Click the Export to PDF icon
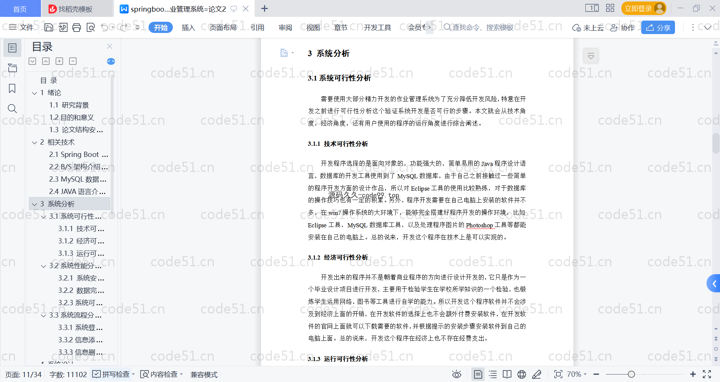Screen dimensions: 720x382 click(x=63, y=27)
